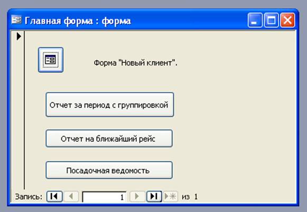Close the Главная форма window
The width and height of the screenshot is (307, 212).
(287, 20)
